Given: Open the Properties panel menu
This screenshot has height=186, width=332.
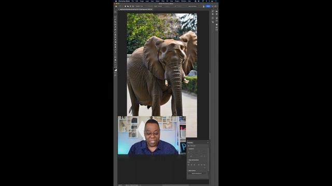Looking at the screenshot, I should pyautogui.click(x=208, y=143).
